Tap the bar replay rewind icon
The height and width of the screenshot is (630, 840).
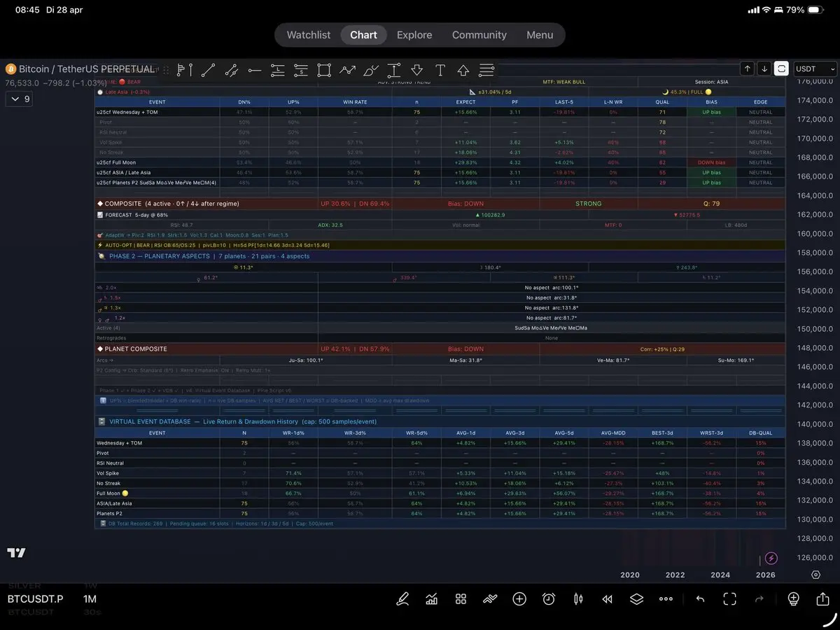pos(608,599)
